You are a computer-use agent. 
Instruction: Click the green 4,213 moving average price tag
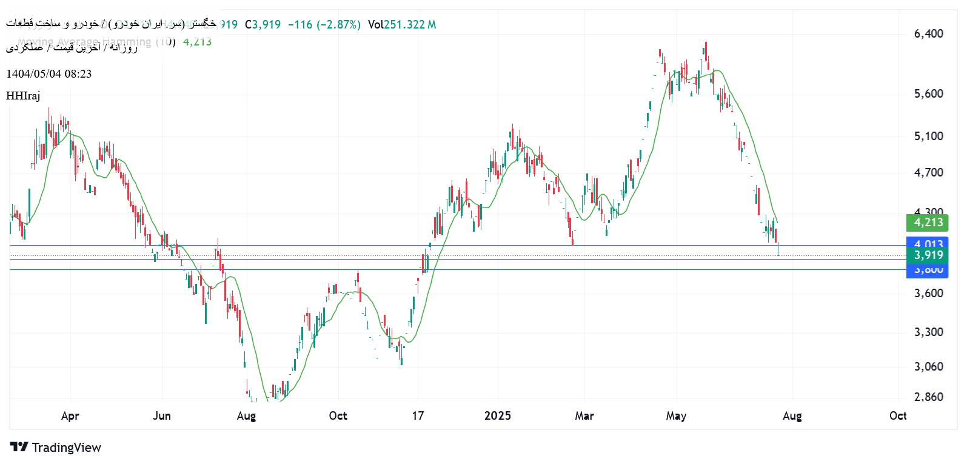[x=927, y=223]
